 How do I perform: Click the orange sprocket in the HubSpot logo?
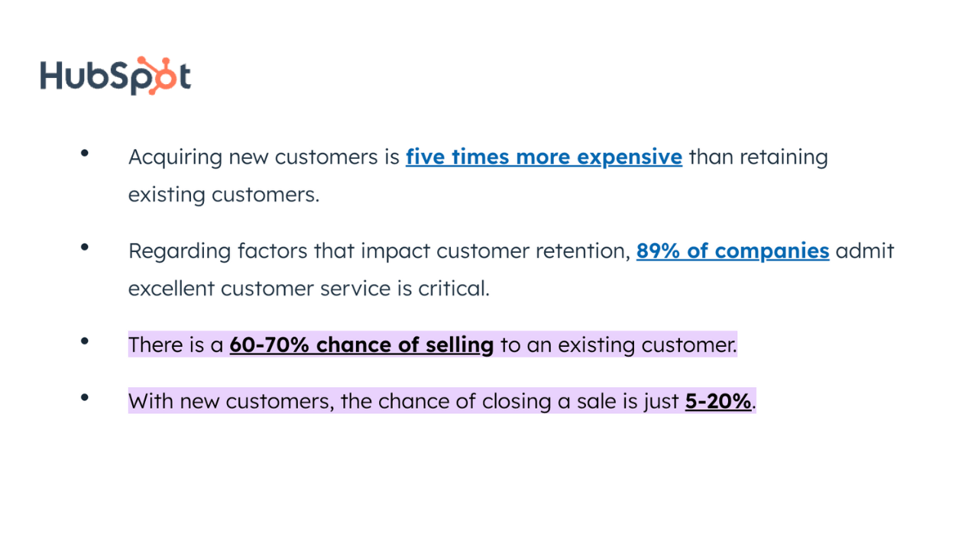point(155,75)
